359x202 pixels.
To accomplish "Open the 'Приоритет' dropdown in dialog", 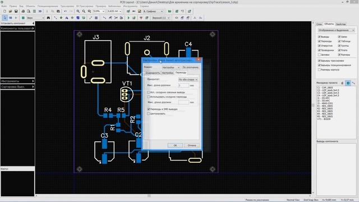I will 188,80.
